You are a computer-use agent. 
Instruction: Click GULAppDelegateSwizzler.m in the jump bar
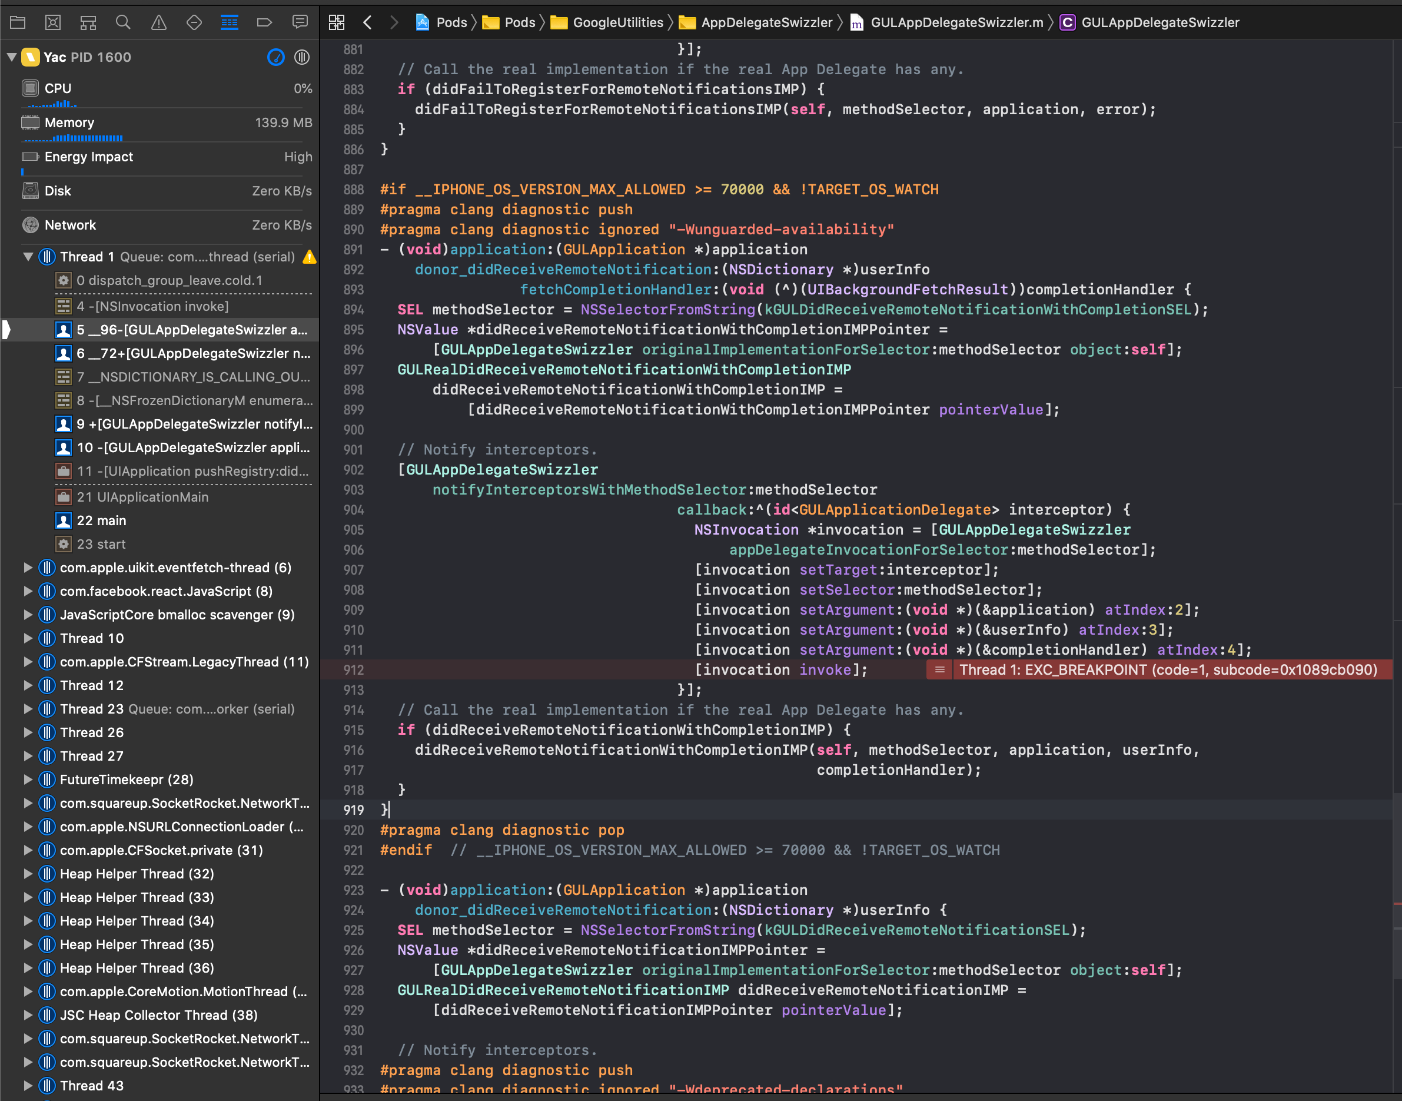[956, 22]
